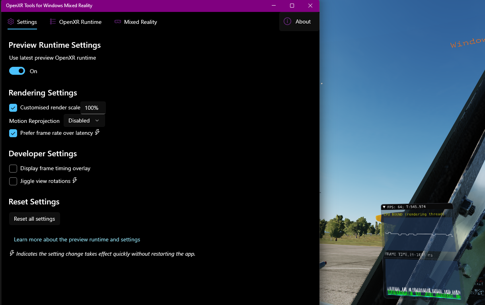
Task: Click the window title 'OpenXR Tools for Windows Mixed Reality'
Action: click(x=49, y=6)
